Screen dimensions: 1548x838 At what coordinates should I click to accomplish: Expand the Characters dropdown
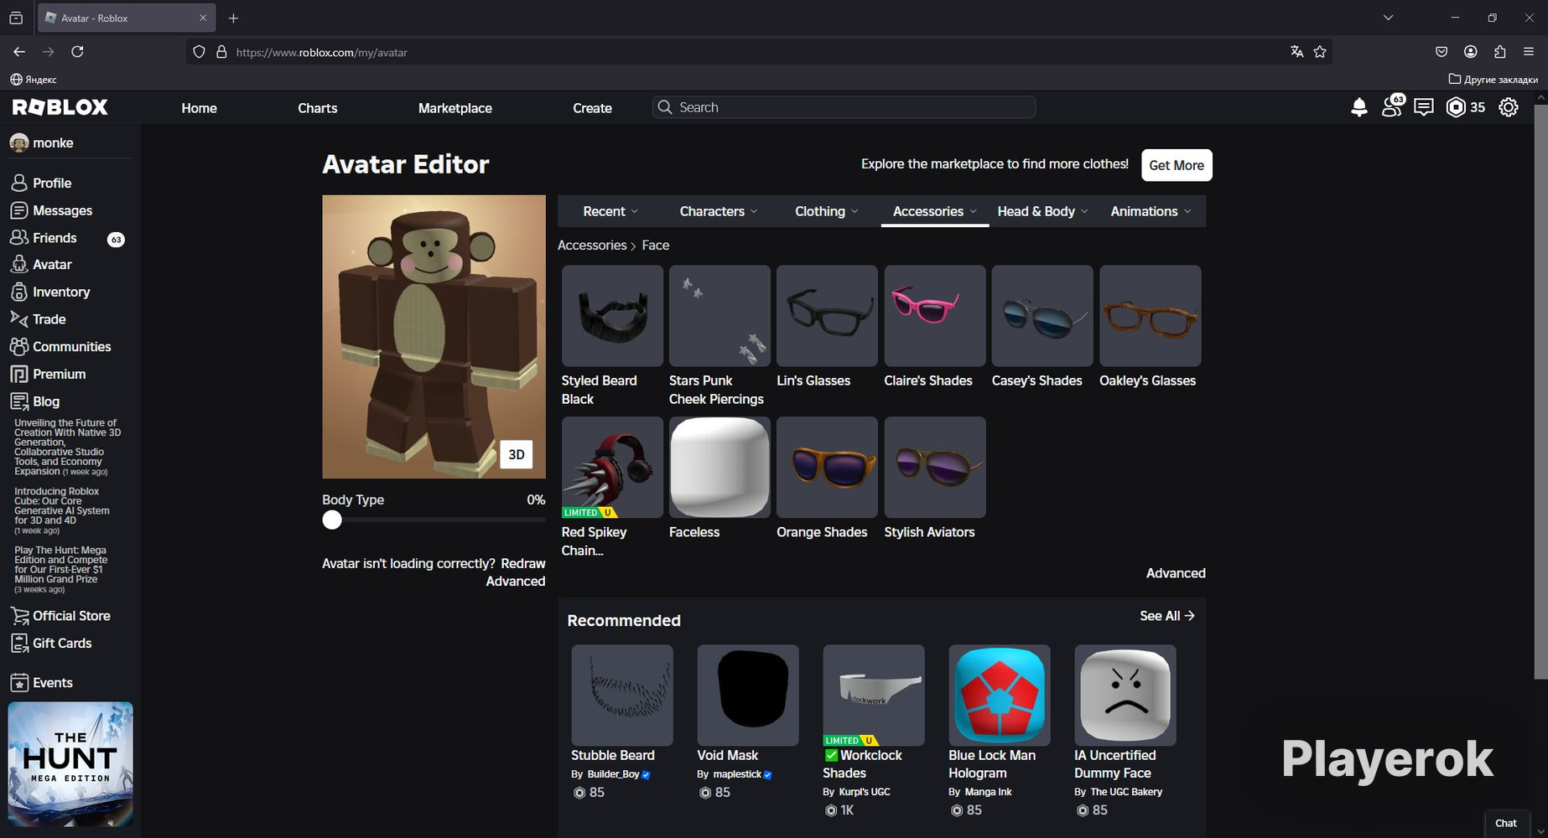719,211
